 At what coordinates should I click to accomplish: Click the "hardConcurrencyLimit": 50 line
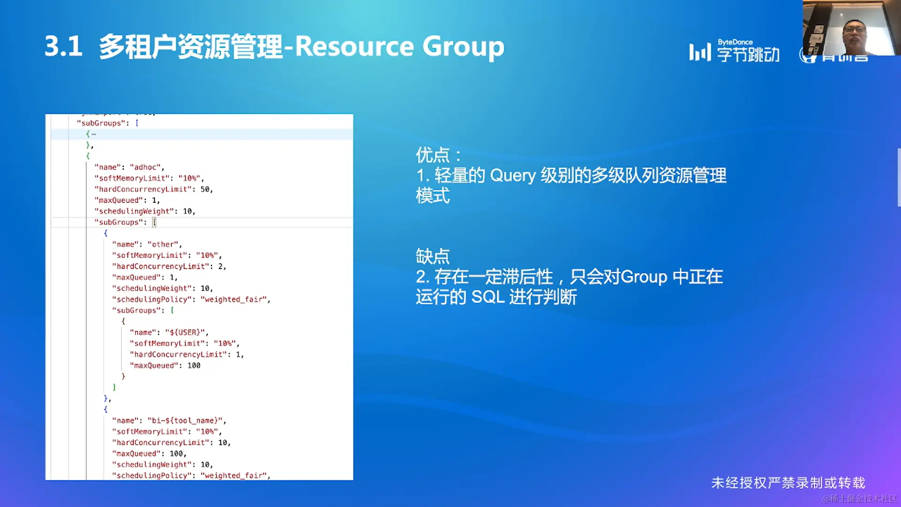[x=153, y=189]
